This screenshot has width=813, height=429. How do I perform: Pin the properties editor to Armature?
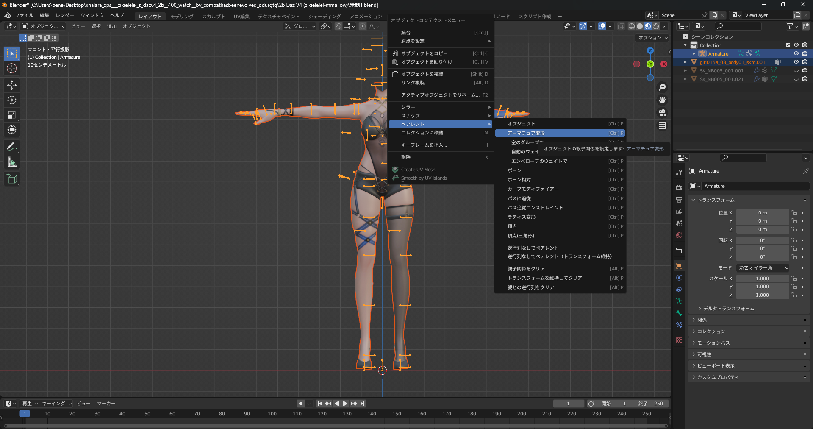806,171
